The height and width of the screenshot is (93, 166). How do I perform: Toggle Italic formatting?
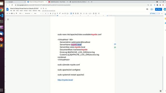[x=53, y=13]
